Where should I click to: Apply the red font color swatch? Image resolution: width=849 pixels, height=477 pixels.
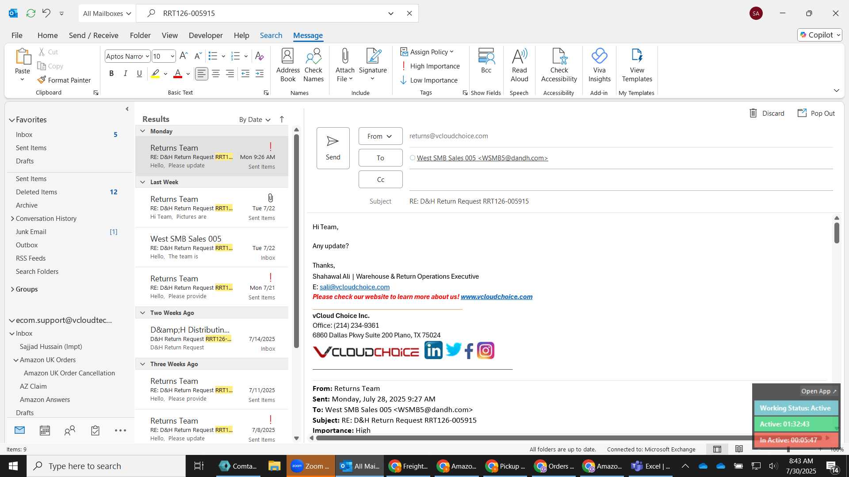[x=178, y=74]
